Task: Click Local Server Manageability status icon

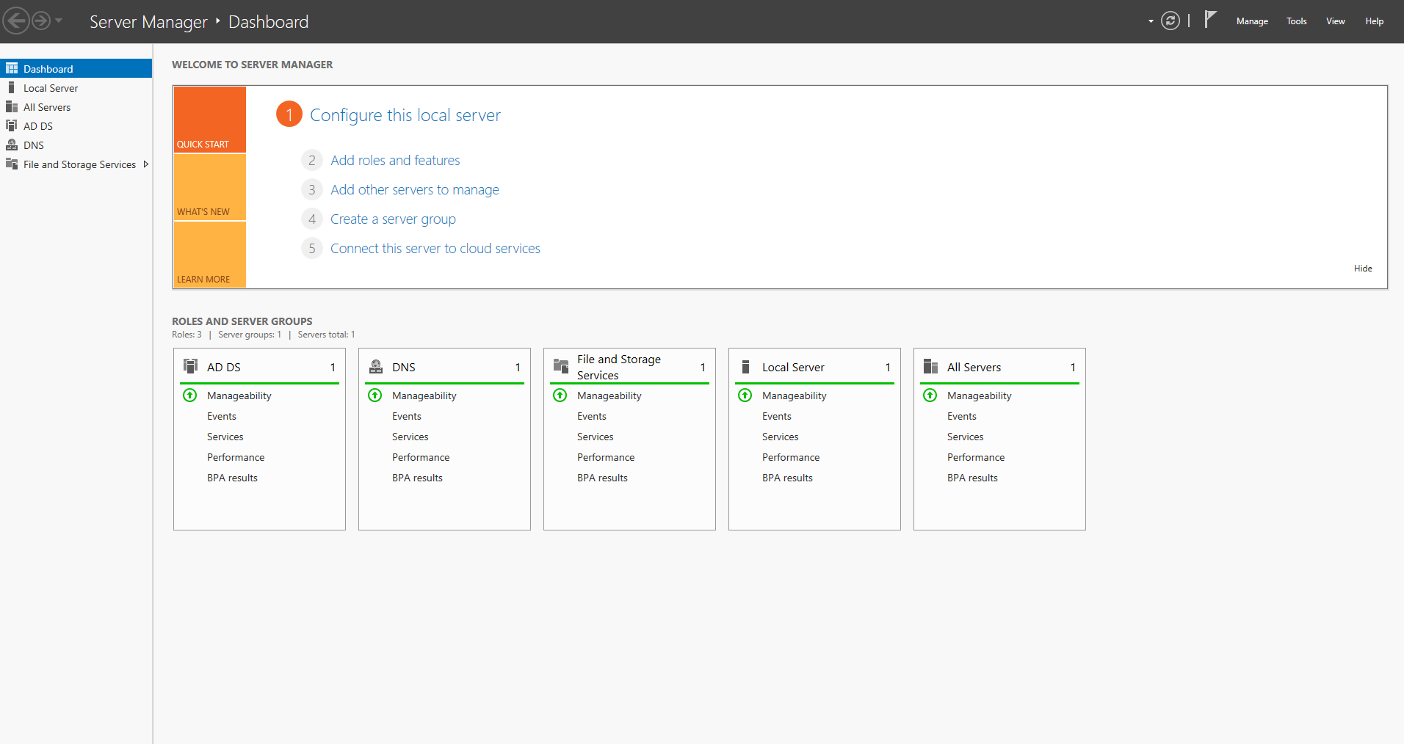Action: (x=745, y=395)
